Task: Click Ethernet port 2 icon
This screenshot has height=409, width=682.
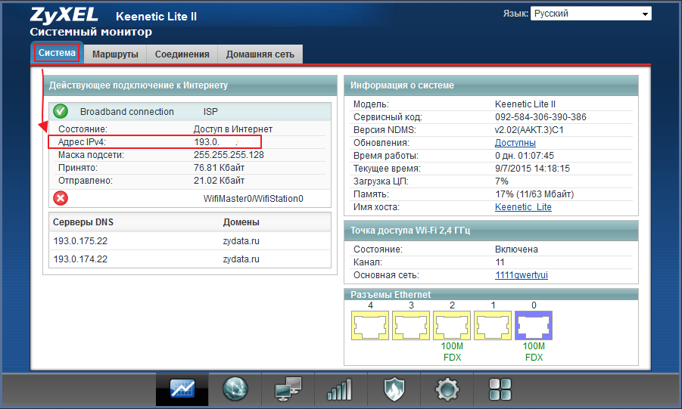Action: [452, 325]
